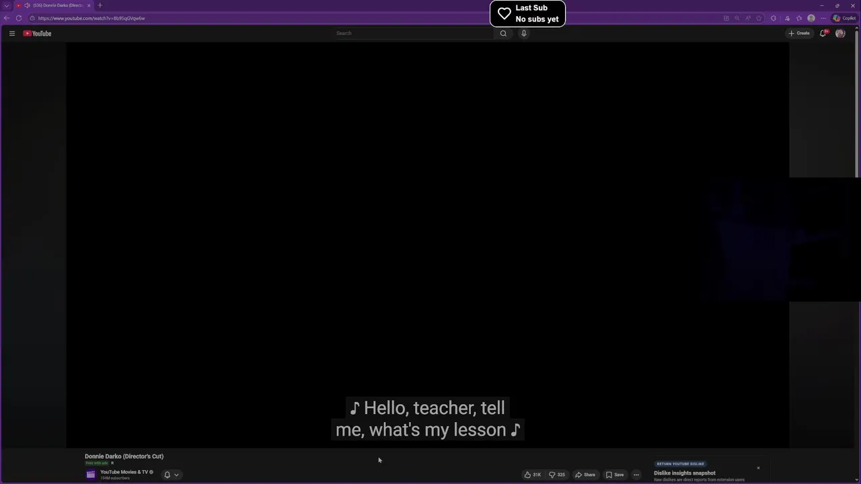Click the Create button

pyautogui.click(x=799, y=33)
